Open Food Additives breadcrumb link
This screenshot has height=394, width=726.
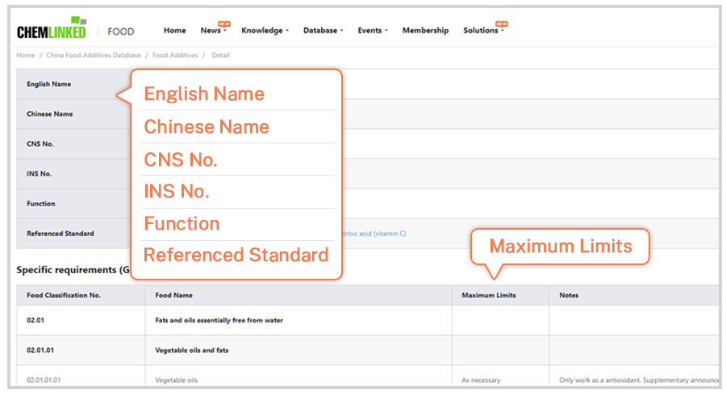point(175,55)
